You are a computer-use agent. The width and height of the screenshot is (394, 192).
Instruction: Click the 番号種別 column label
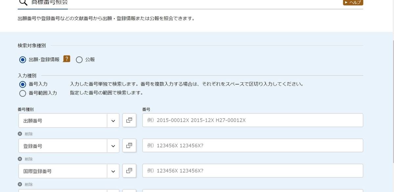click(26, 109)
